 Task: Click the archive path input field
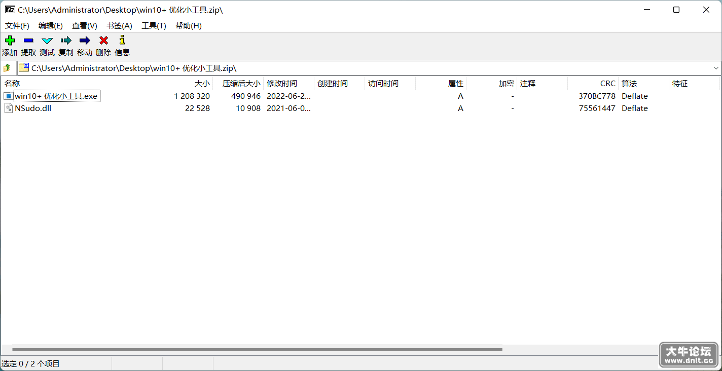pyautogui.click(x=369, y=68)
